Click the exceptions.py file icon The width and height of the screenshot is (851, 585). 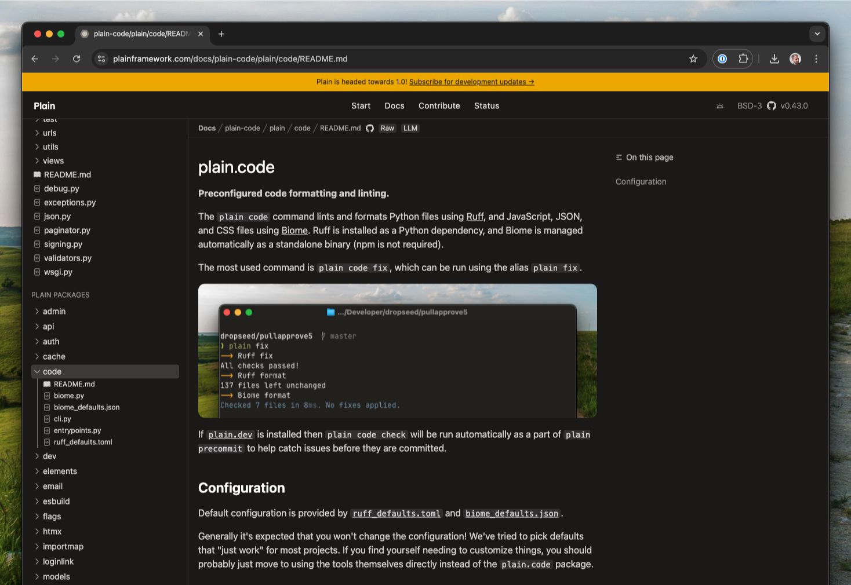(37, 202)
